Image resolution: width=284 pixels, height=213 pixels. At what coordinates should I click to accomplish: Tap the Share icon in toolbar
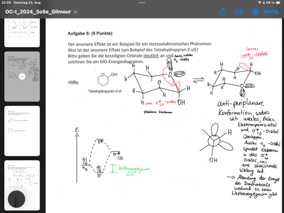[222, 12]
